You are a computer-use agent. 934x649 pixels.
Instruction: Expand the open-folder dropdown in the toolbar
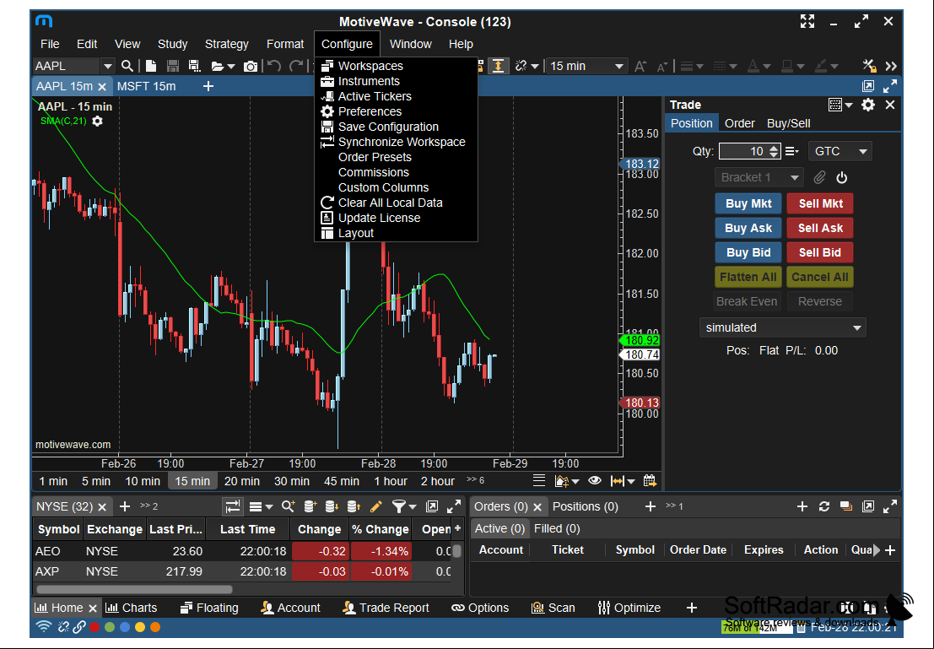pyautogui.click(x=231, y=67)
